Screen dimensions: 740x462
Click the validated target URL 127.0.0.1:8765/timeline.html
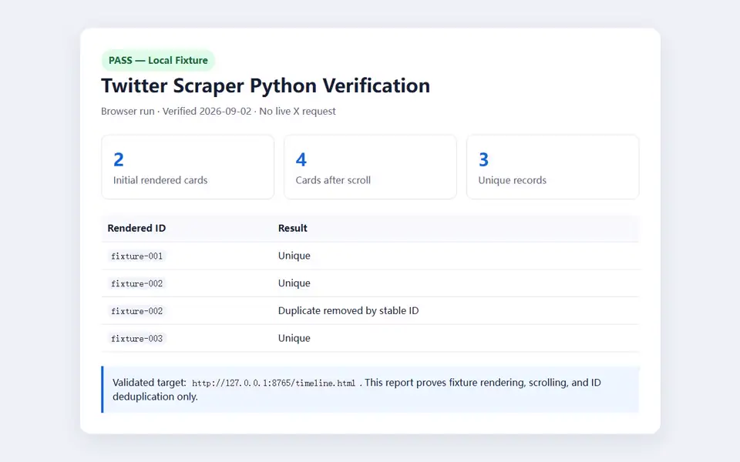[x=274, y=383]
